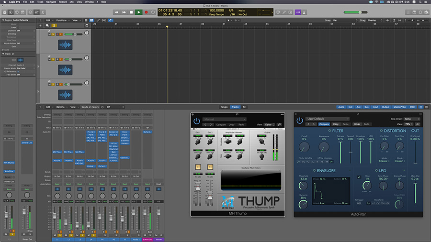431x242 pixels.
Task: Open Quick Help question mark icon
Action: pos(17,12)
